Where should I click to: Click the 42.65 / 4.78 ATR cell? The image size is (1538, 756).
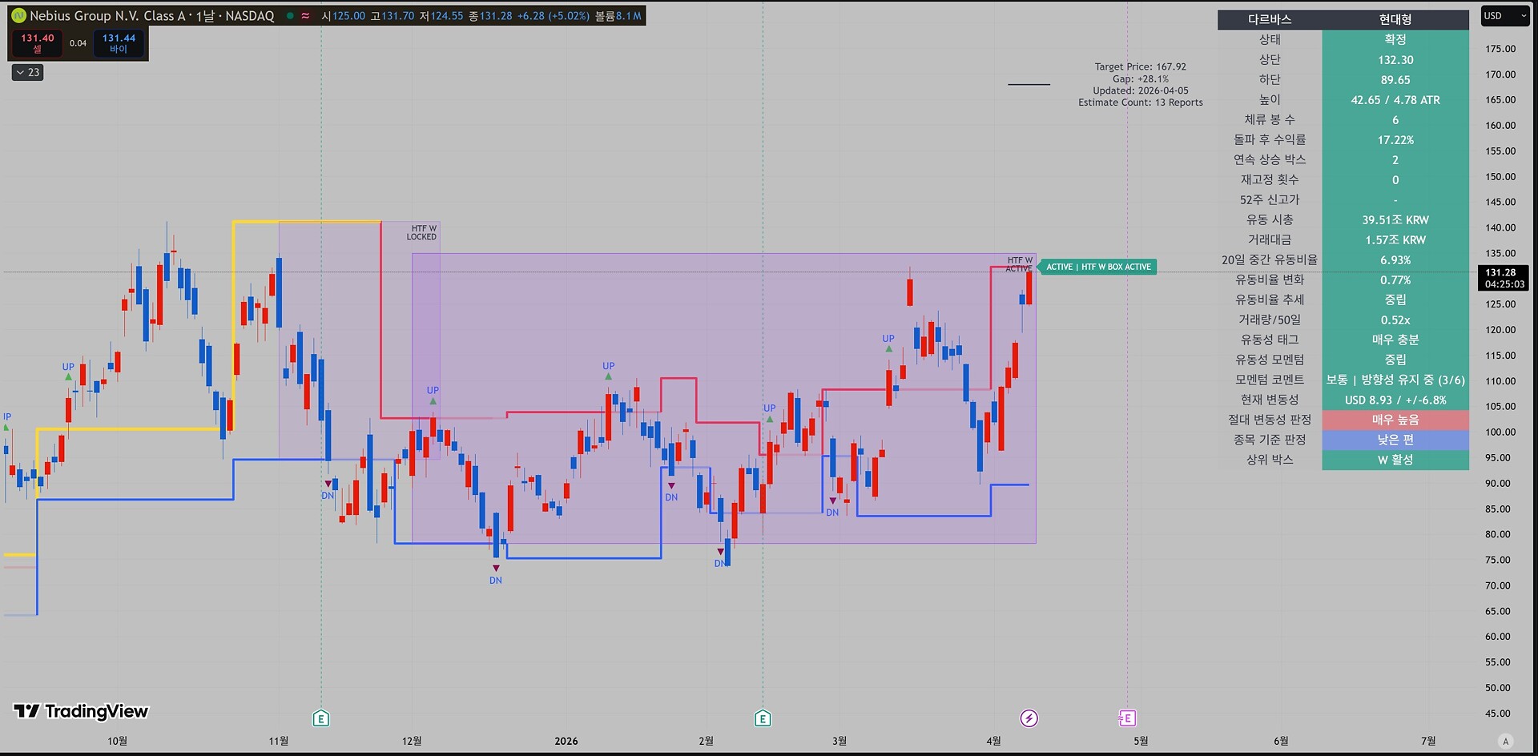[x=1395, y=100]
